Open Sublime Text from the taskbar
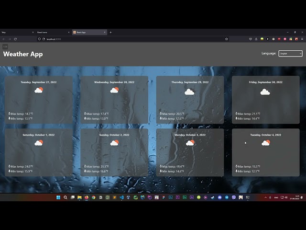The width and height of the screenshot is (306, 230). click(115, 197)
